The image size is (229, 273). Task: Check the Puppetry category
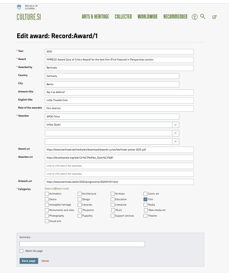tap(80, 216)
